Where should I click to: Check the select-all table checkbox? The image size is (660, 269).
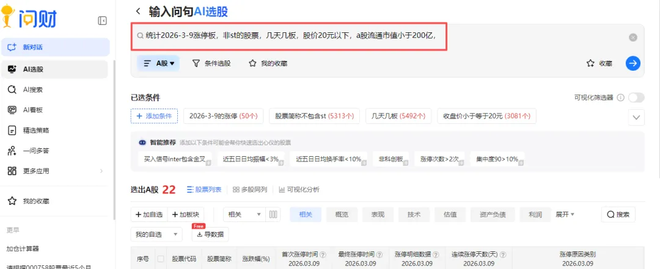(161, 259)
